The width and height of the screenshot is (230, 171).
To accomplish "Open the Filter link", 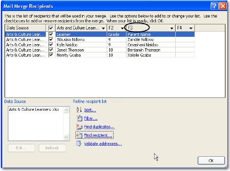I will click(91, 119).
